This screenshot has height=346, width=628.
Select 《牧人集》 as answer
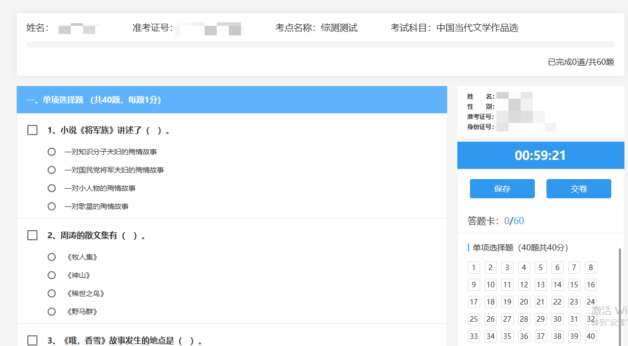[52, 257]
